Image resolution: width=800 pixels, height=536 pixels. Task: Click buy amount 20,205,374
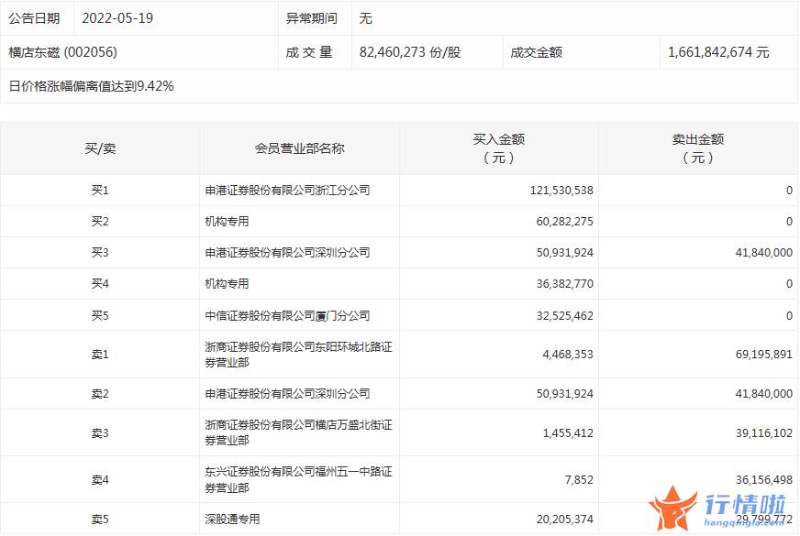coord(565,519)
